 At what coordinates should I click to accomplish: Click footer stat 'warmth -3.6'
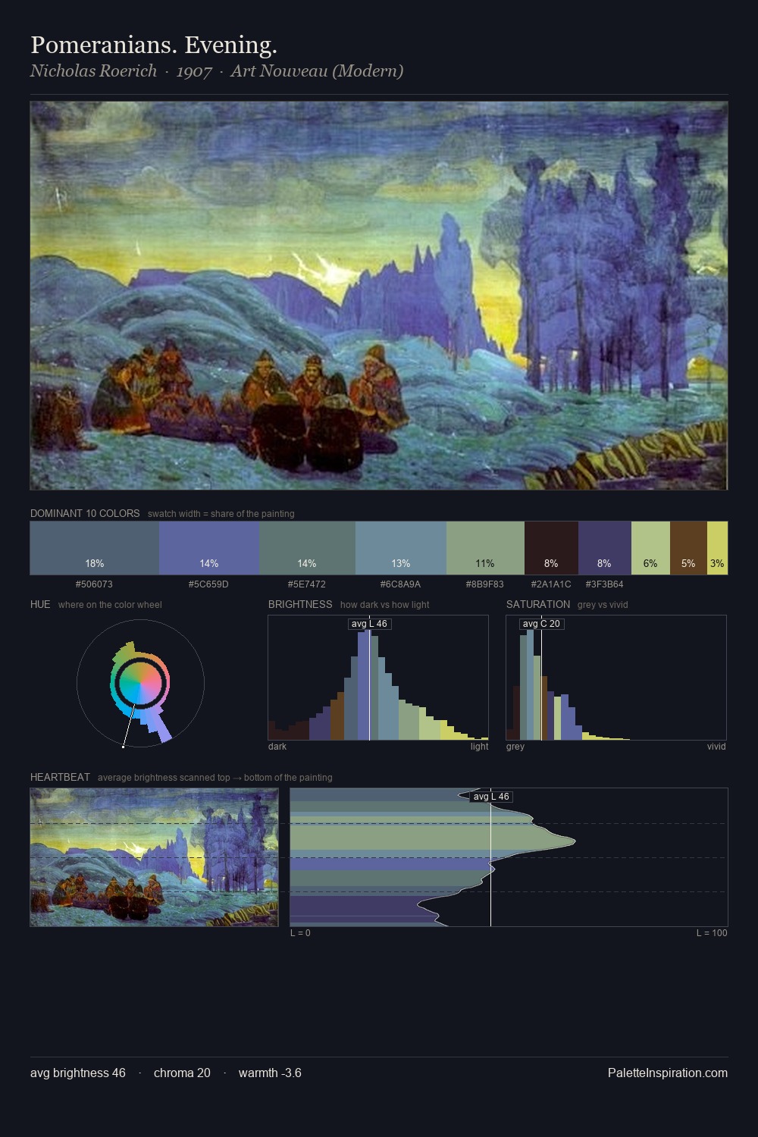pyautogui.click(x=270, y=1073)
